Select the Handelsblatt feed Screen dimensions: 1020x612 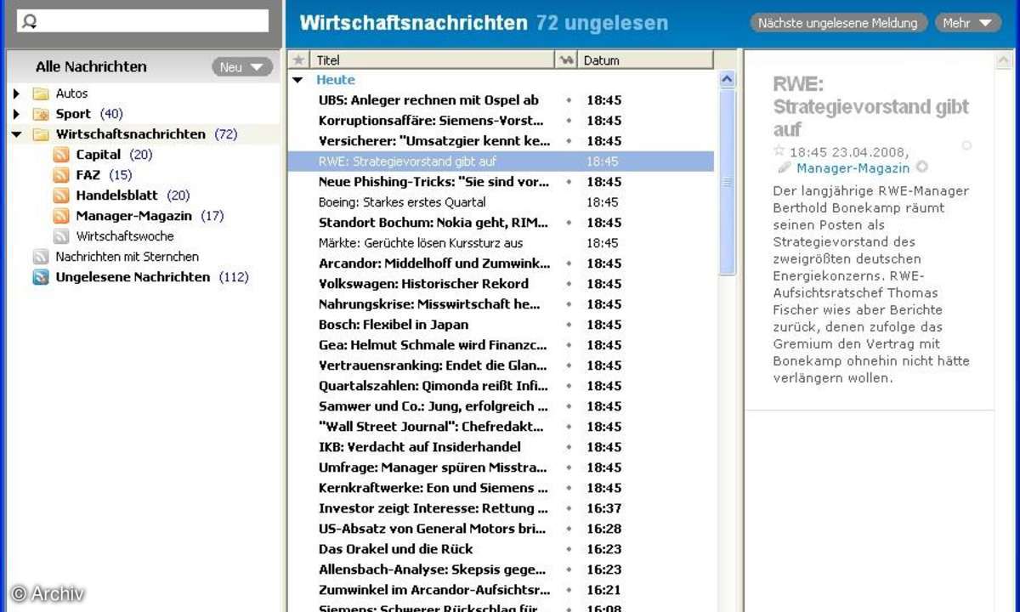pos(117,195)
